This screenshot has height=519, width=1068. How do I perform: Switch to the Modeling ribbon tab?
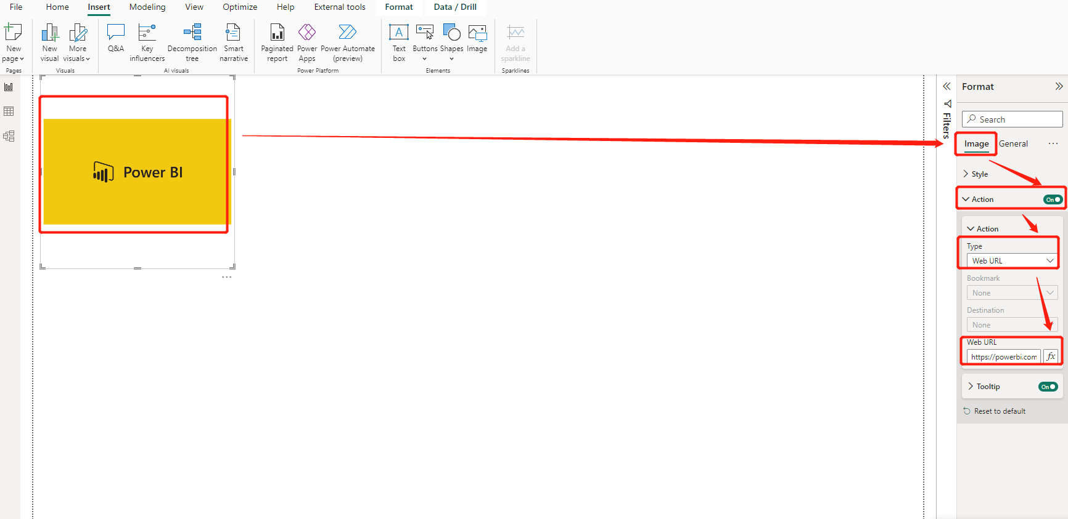(x=147, y=7)
